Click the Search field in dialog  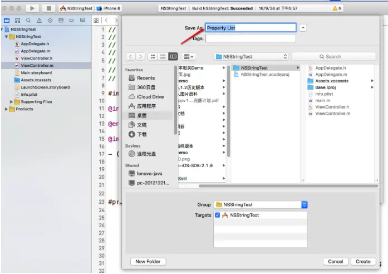(334, 56)
